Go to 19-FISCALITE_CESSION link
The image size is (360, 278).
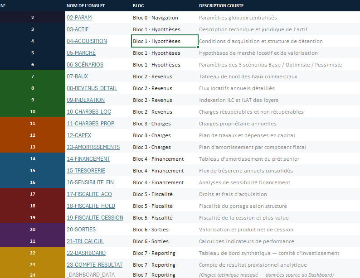point(95,217)
